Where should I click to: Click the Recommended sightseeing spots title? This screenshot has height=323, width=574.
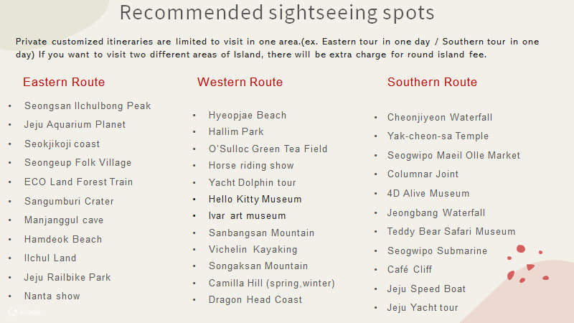coord(277,12)
